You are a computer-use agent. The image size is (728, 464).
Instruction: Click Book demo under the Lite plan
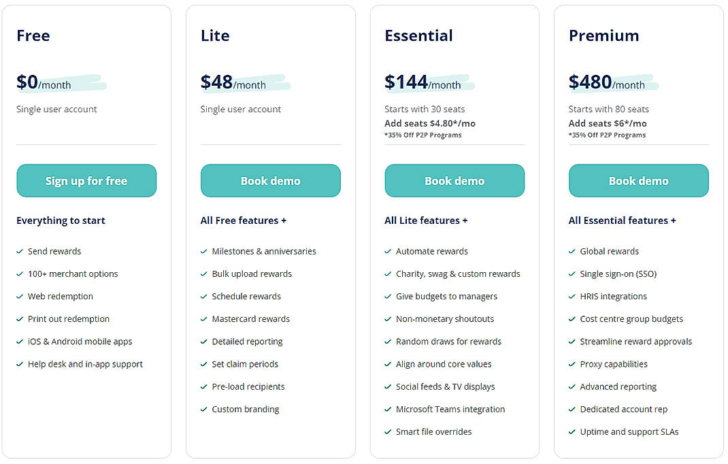click(x=270, y=180)
